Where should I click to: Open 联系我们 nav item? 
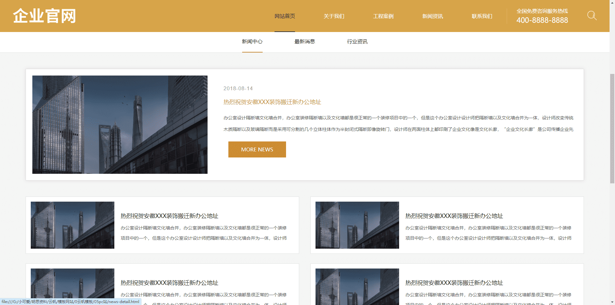pos(482,16)
